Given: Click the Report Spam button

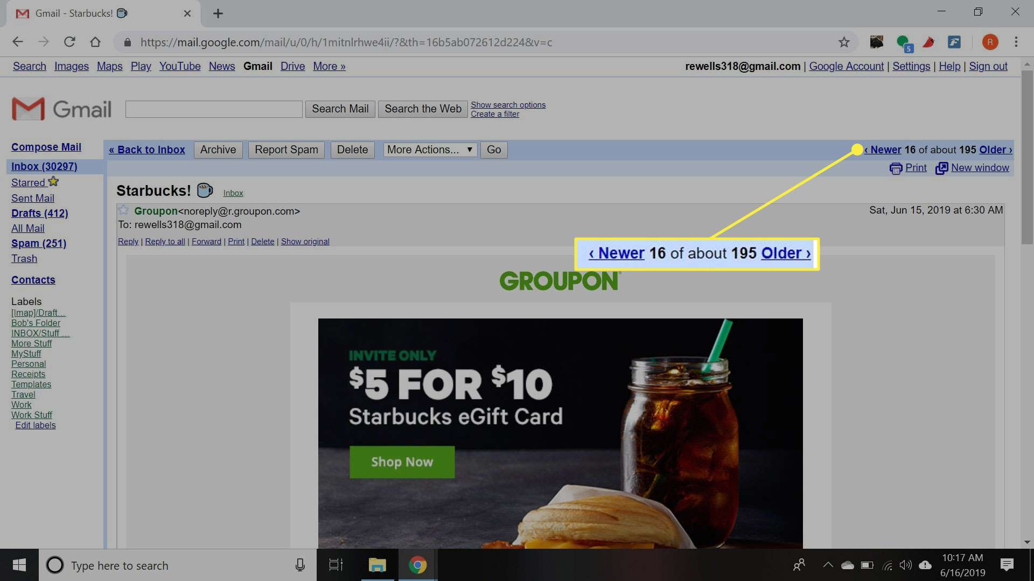Looking at the screenshot, I should (287, 150).
